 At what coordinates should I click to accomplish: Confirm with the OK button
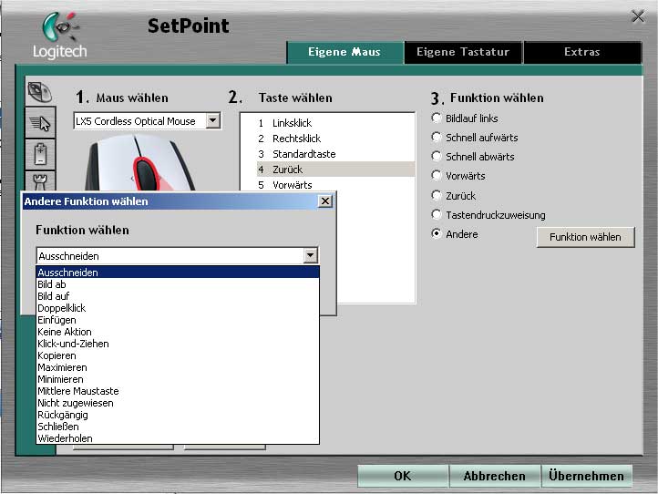click(x=403, y=476)
